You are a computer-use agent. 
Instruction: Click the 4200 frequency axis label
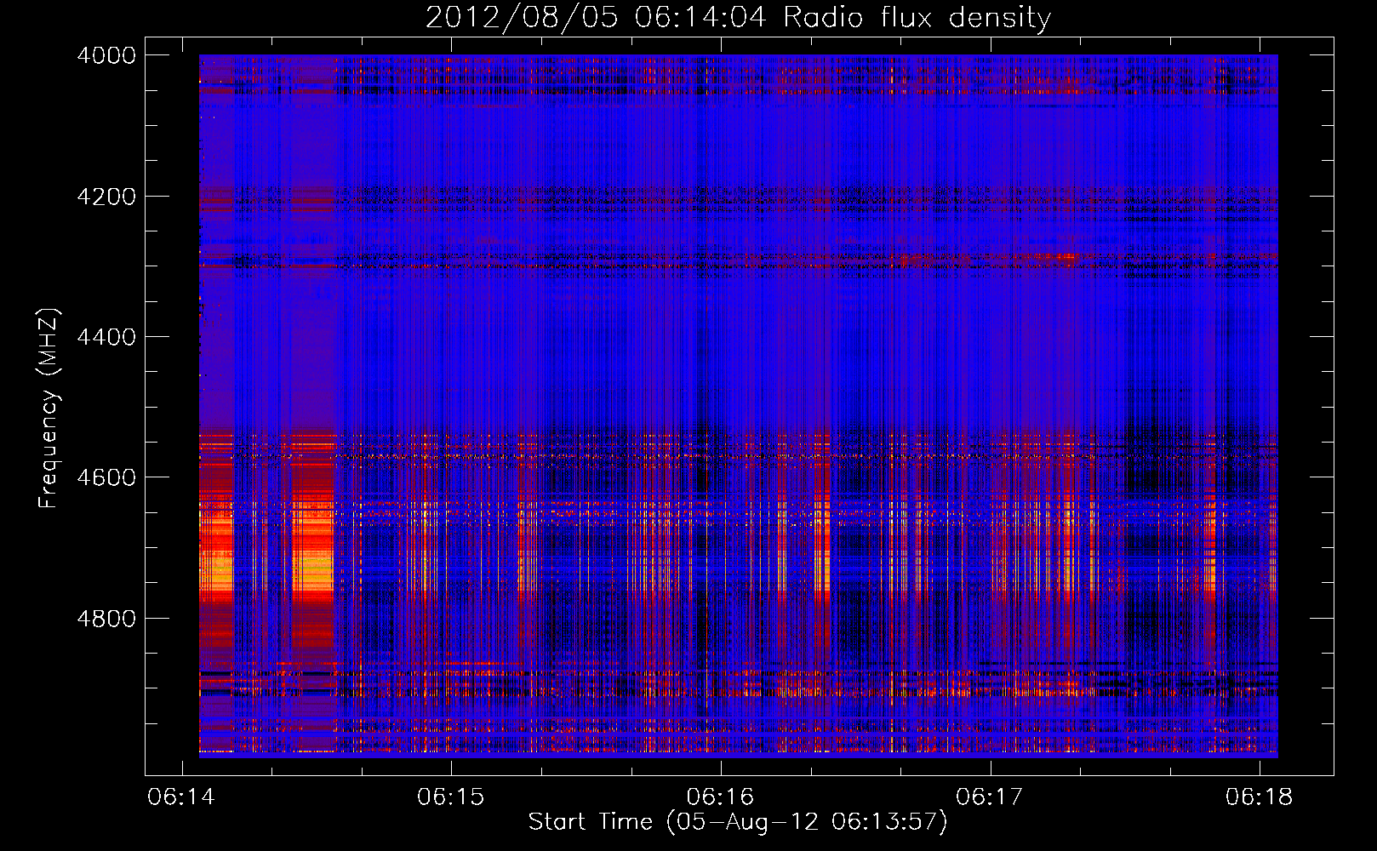106,197
